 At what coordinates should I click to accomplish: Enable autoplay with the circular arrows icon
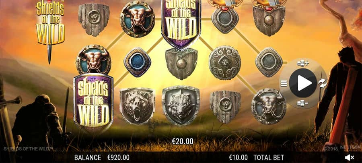tap(322, 83)
